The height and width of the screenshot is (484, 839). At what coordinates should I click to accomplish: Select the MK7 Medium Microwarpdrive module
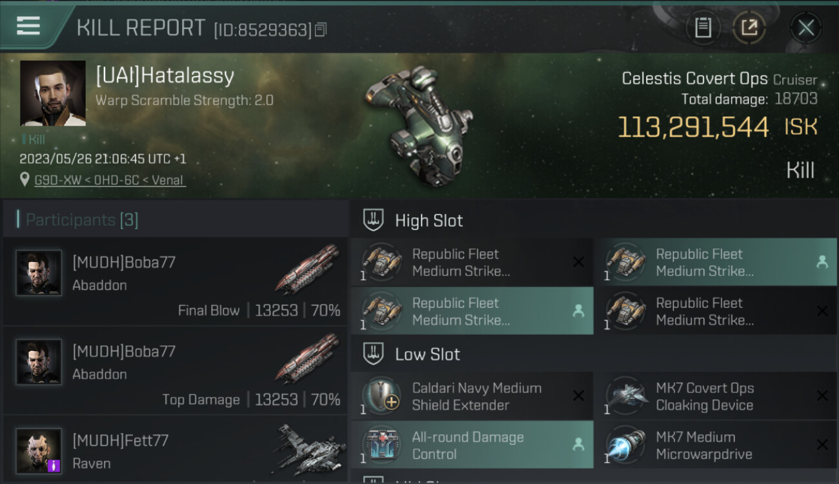pyautogui.click(x=716, y=445)
